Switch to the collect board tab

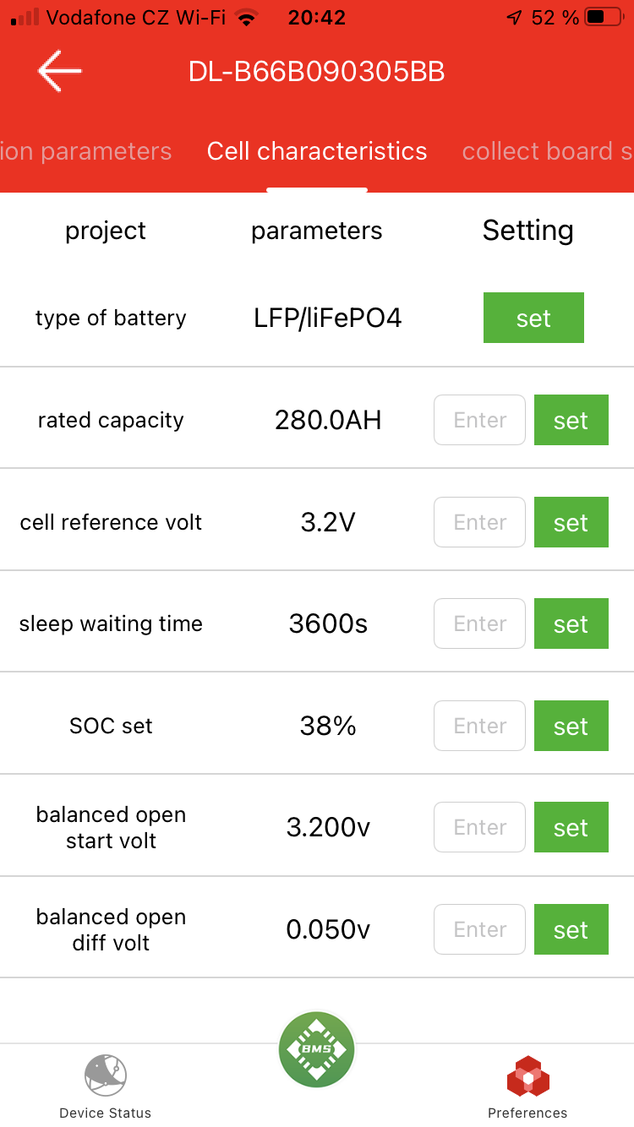pyautogui.click(x=547, y=151)
